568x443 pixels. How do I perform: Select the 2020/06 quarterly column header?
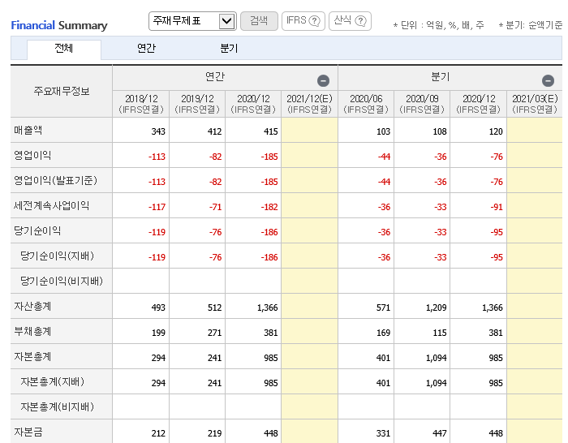click(366, 104)
